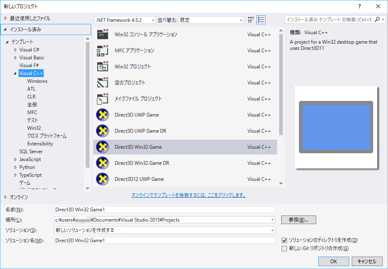Click the Direct3D Win32 Game icon

click(102, 147)
